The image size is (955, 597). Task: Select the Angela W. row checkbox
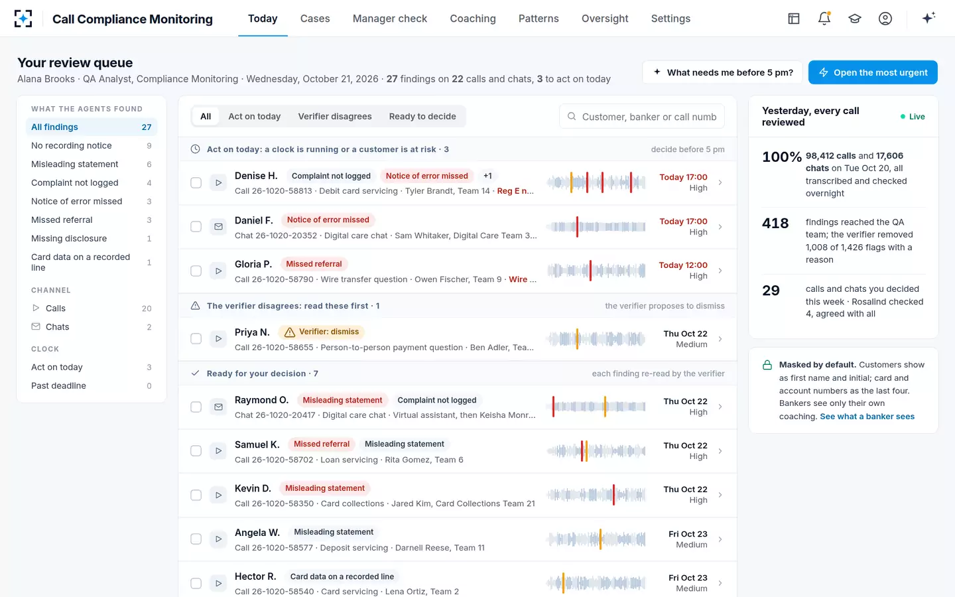(196, 539)
